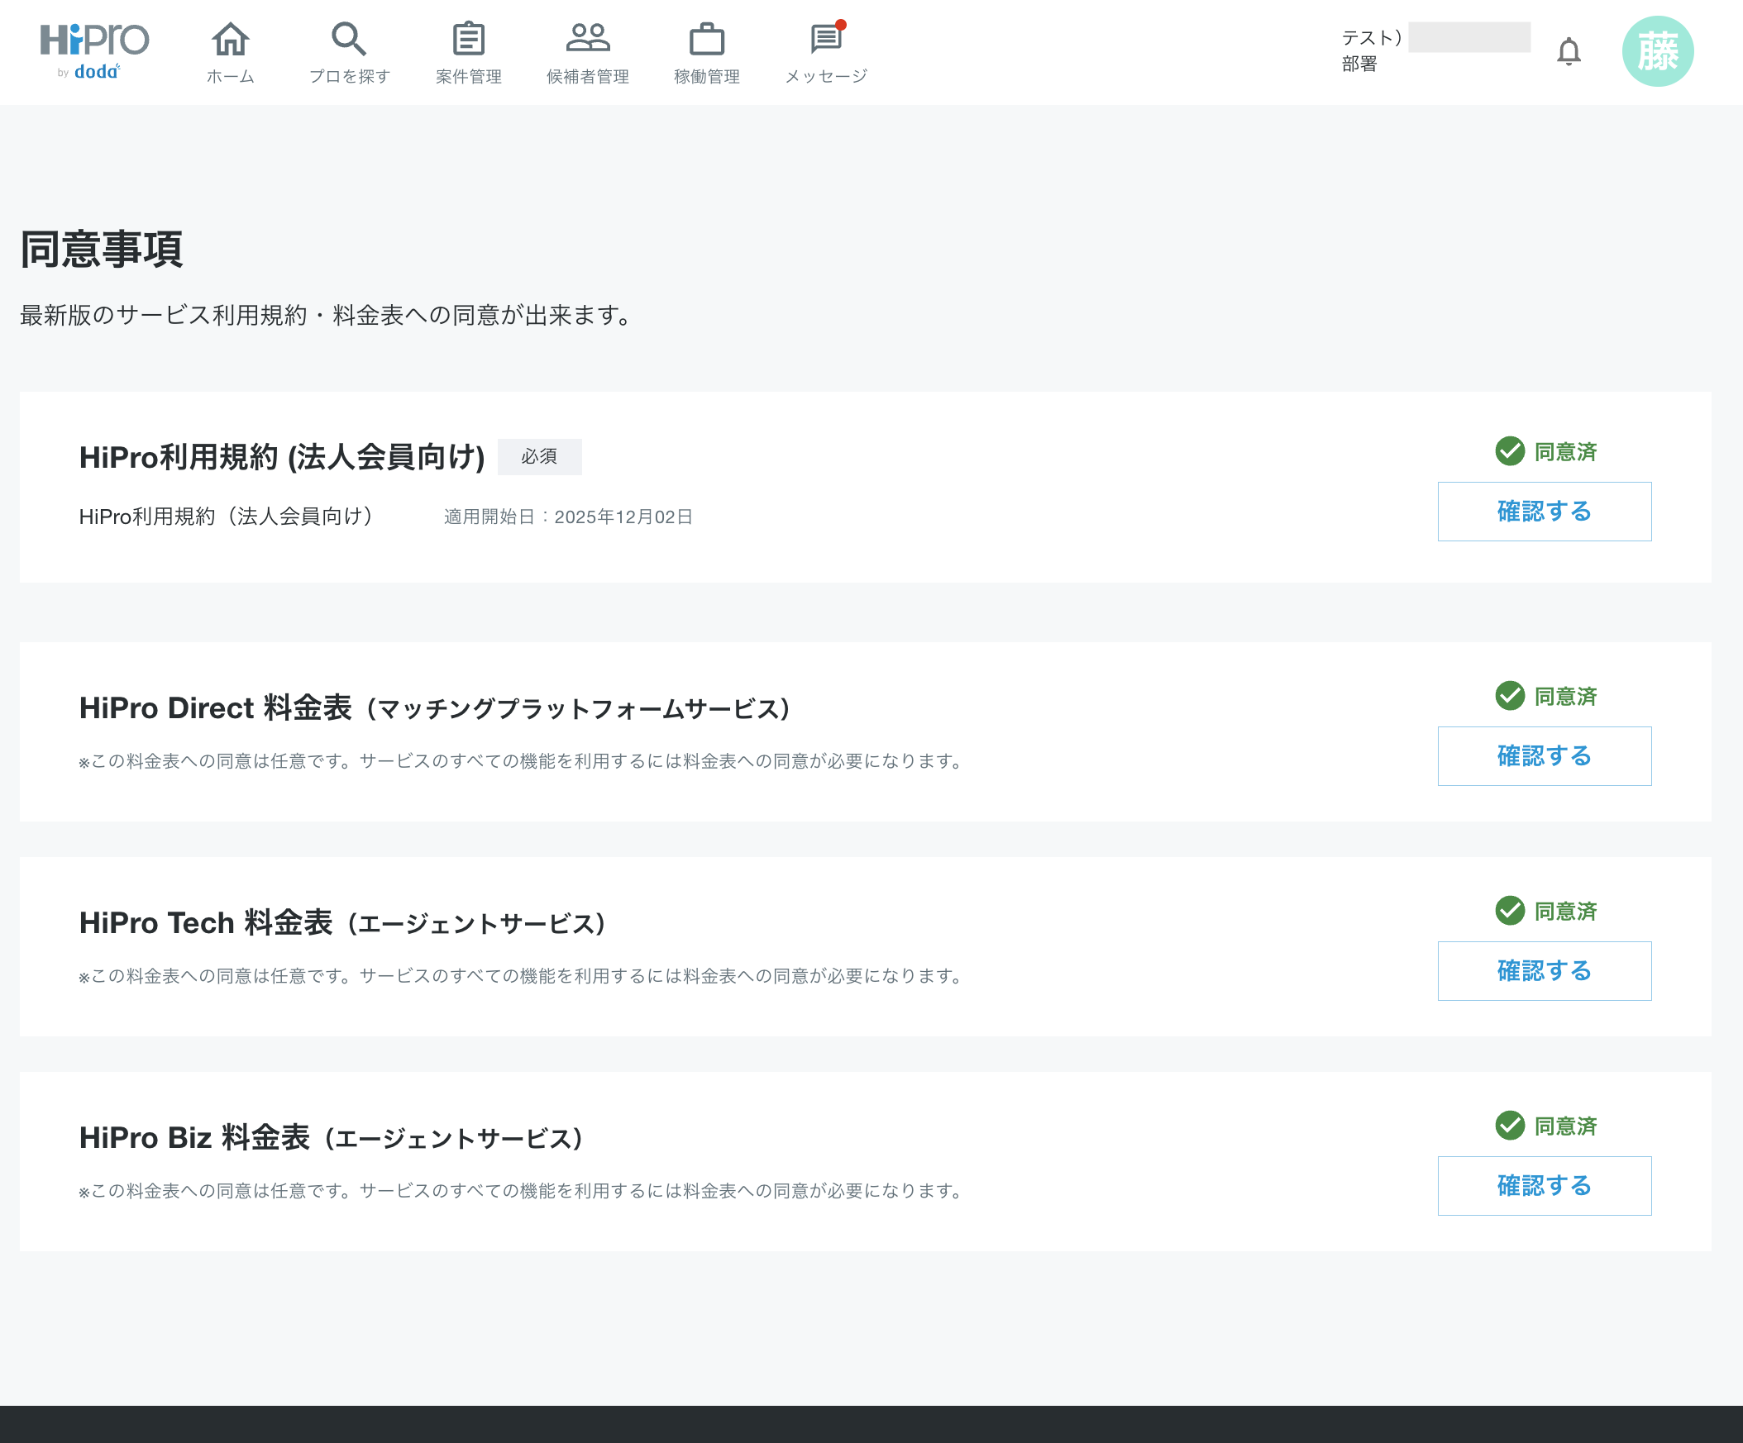1743x1443 pixels.
Task: Click the HiPro by doda logo
Action: pyautogui.click(x=93, y=50)
